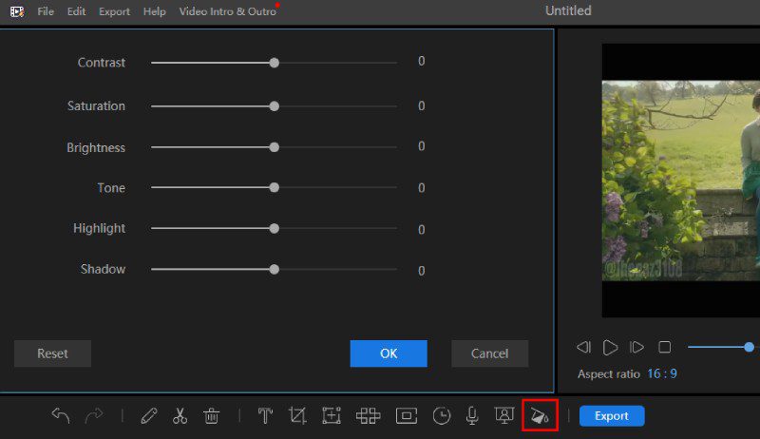Open the clock duration icon
The image size is (760, 439).
coord(442,416)
